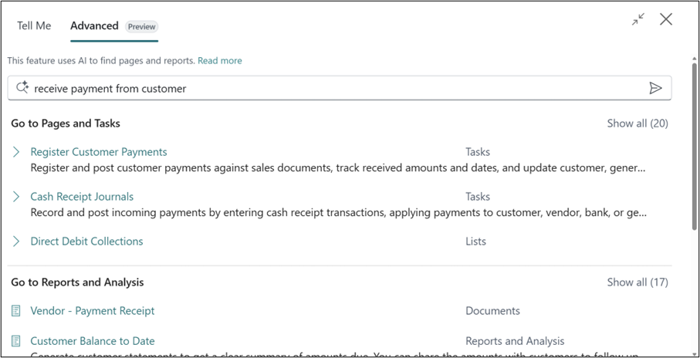Go to Direct Debit Collections list

click(x=86, y=241)
